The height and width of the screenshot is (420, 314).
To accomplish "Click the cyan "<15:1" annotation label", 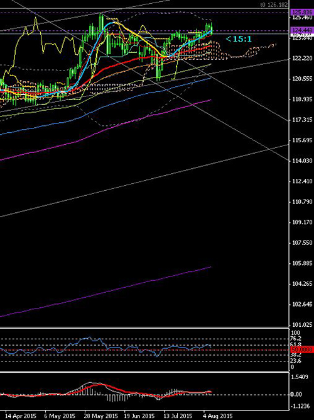I will point(239,39).
